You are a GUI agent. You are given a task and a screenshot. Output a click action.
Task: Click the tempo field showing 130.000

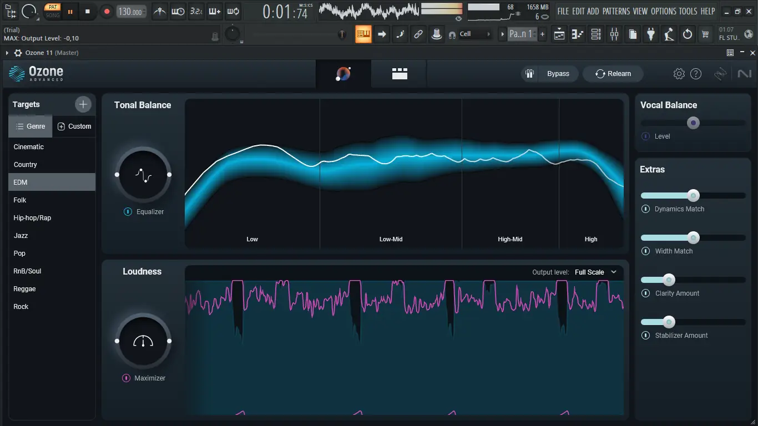pyautogui.click(x=132, y=12)
